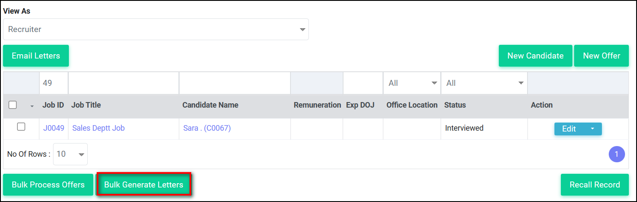
Task: Open the Office Location filter dropdown
Action: [x=412, y=83]
